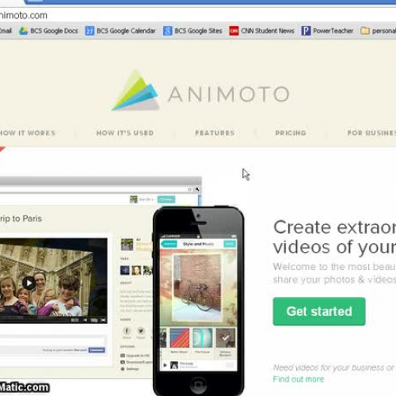Select the teal circle style thumbnail

click(203, 337)
